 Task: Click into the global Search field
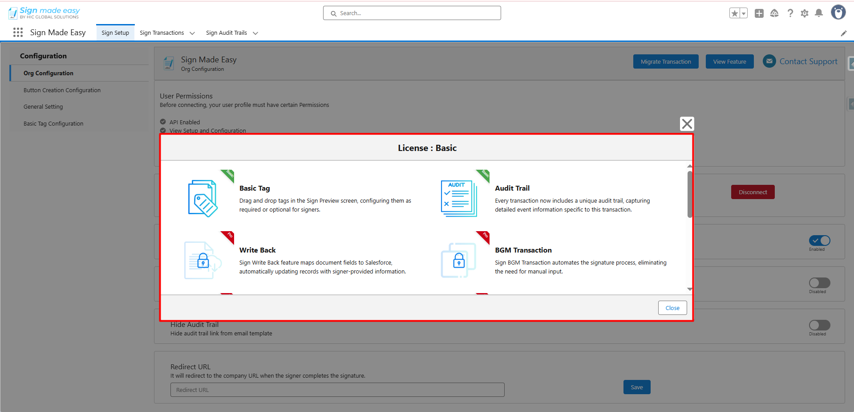click(412, 13)
